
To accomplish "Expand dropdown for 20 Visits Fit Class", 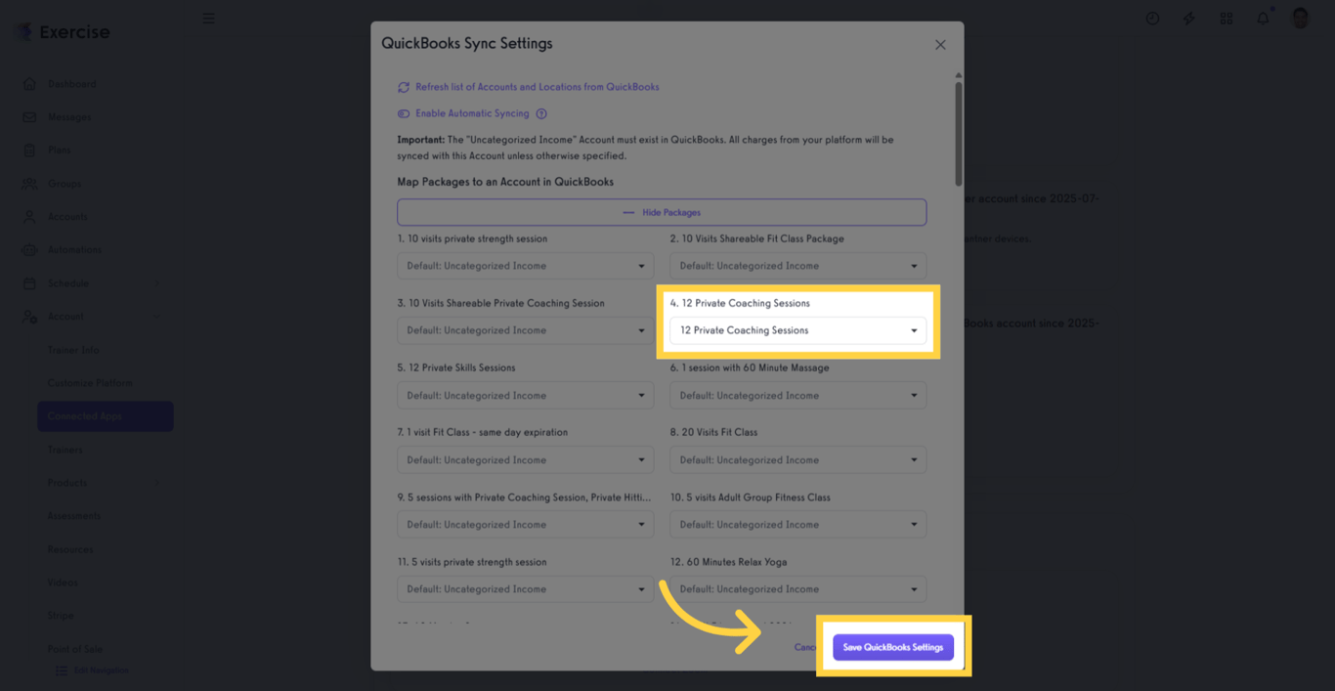I will [x=797, y=460].
